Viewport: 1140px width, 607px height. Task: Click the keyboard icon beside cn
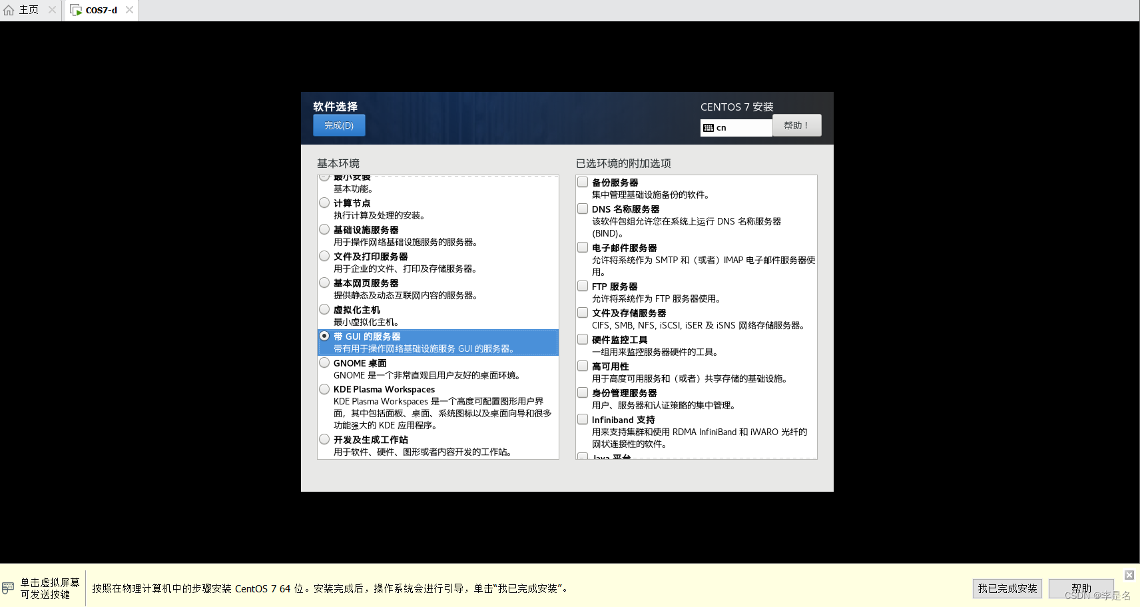[709, 128]
